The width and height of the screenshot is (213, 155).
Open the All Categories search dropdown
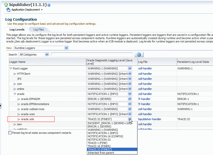(x=34, y=55)
